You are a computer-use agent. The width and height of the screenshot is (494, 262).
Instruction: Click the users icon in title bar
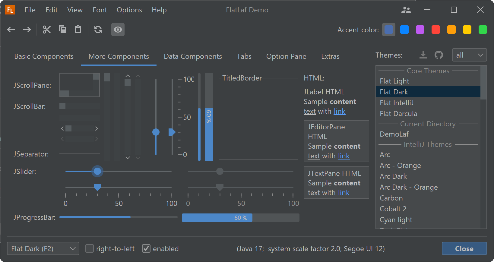(x=406, y=10)
